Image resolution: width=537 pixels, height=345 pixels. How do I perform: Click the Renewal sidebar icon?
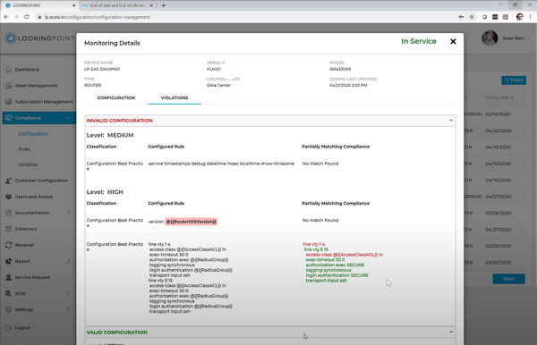[9, 245]
